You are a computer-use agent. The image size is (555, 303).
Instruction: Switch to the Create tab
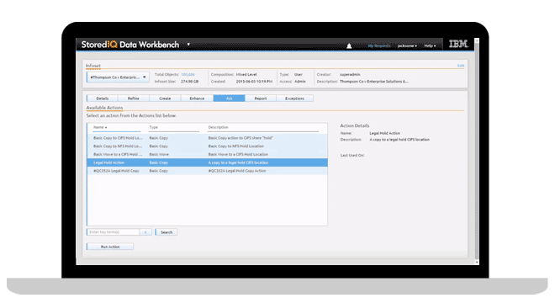point(165,98)
